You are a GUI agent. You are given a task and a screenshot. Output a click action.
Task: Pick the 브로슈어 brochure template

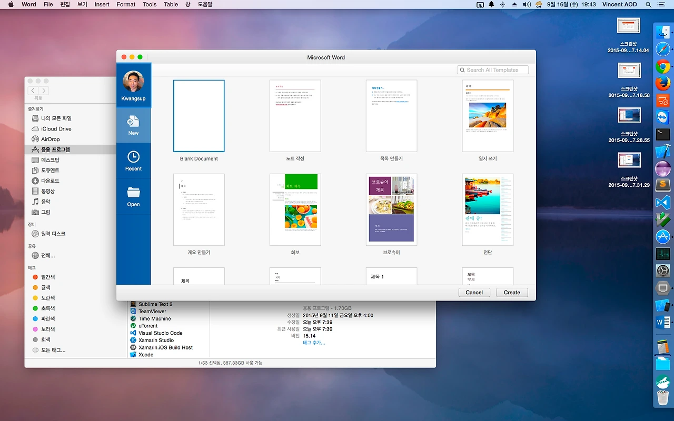pyautogui.click(x=391, y=209)
